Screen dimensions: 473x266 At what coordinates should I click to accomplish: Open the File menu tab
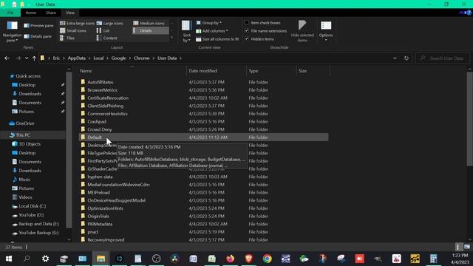coord(10,13)
